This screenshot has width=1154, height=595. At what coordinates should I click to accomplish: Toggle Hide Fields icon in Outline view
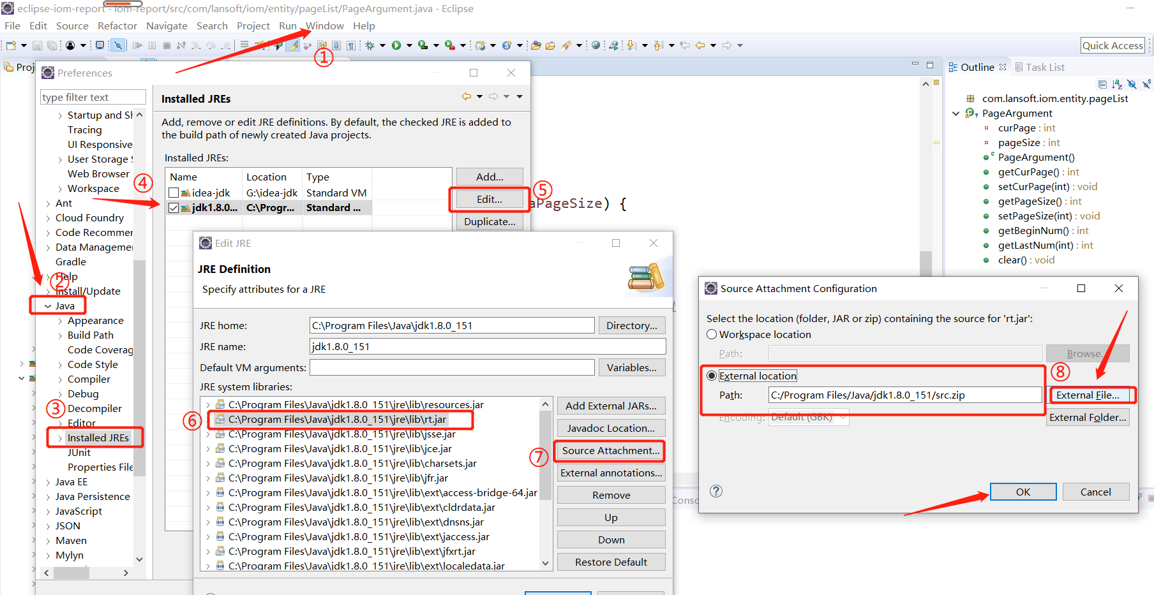(x=1132, y=84)
